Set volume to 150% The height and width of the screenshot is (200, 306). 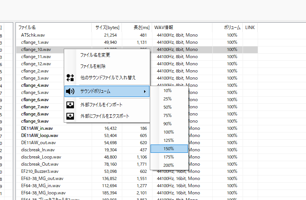pyautogui.click(x=169, y=149)
